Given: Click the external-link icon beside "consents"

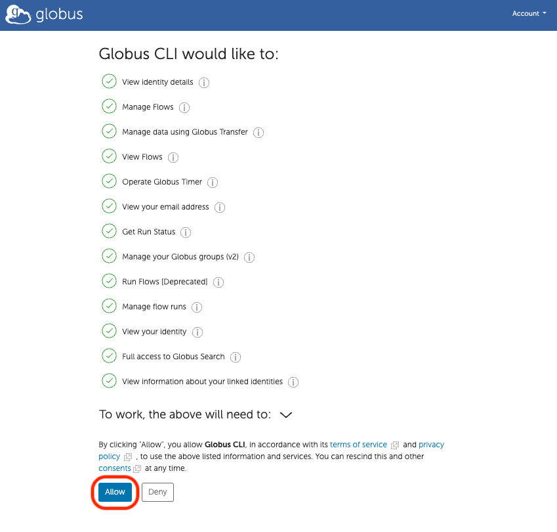Looking at the screenshot, I should pyautogui.click(x=138, y=468).
